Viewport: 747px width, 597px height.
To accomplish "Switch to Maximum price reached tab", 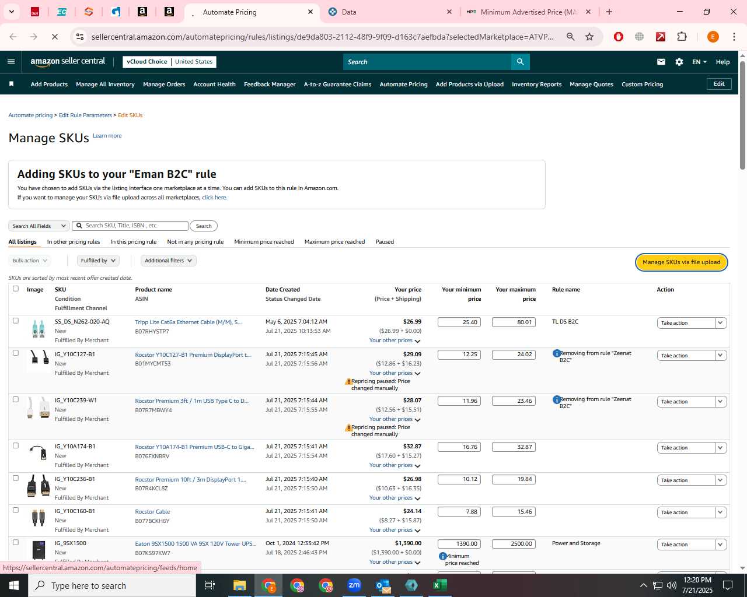I will click(x=334, y=242).
